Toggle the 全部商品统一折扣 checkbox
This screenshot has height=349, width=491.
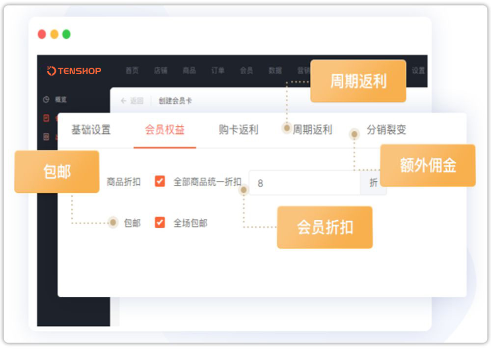click(160, 181)
